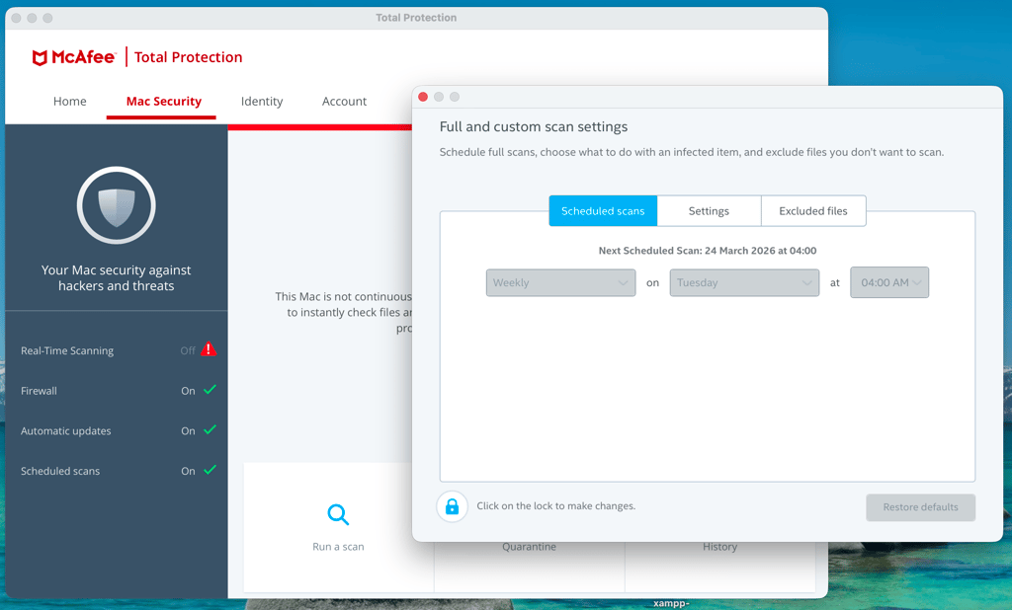Open History in main window
Viewport: 1012px width, 610px height.
coord(719,546)
